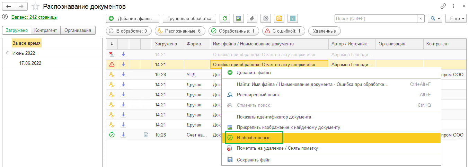
Task: Click the info icon in toolbar
Action: coord(293,18)
